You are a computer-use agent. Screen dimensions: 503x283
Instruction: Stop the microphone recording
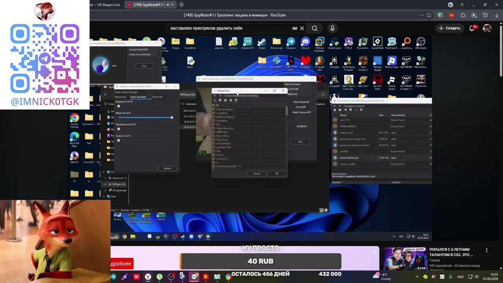tap(144, 66)
